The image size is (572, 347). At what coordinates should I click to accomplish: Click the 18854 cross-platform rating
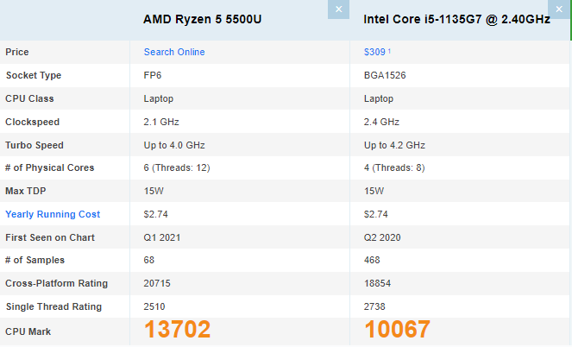[x=377, y=283]
